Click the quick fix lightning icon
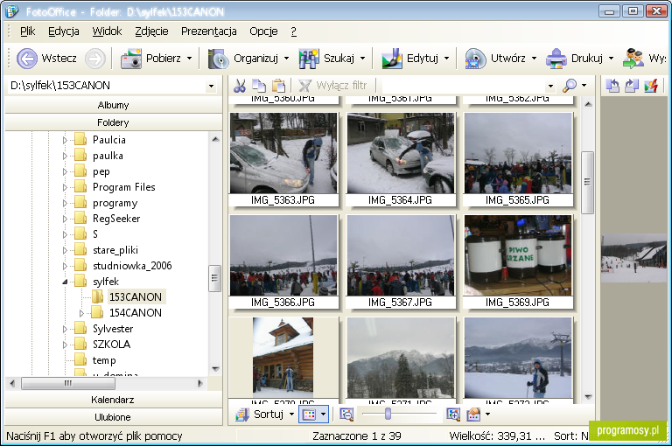Image resolution: width=672 pixels, height=446 pixels. (x=651, y=86)
